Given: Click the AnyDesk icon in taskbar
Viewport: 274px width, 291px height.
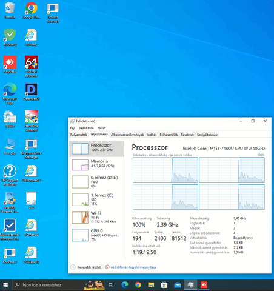Looking at the screenshot, I should [204, 285].
